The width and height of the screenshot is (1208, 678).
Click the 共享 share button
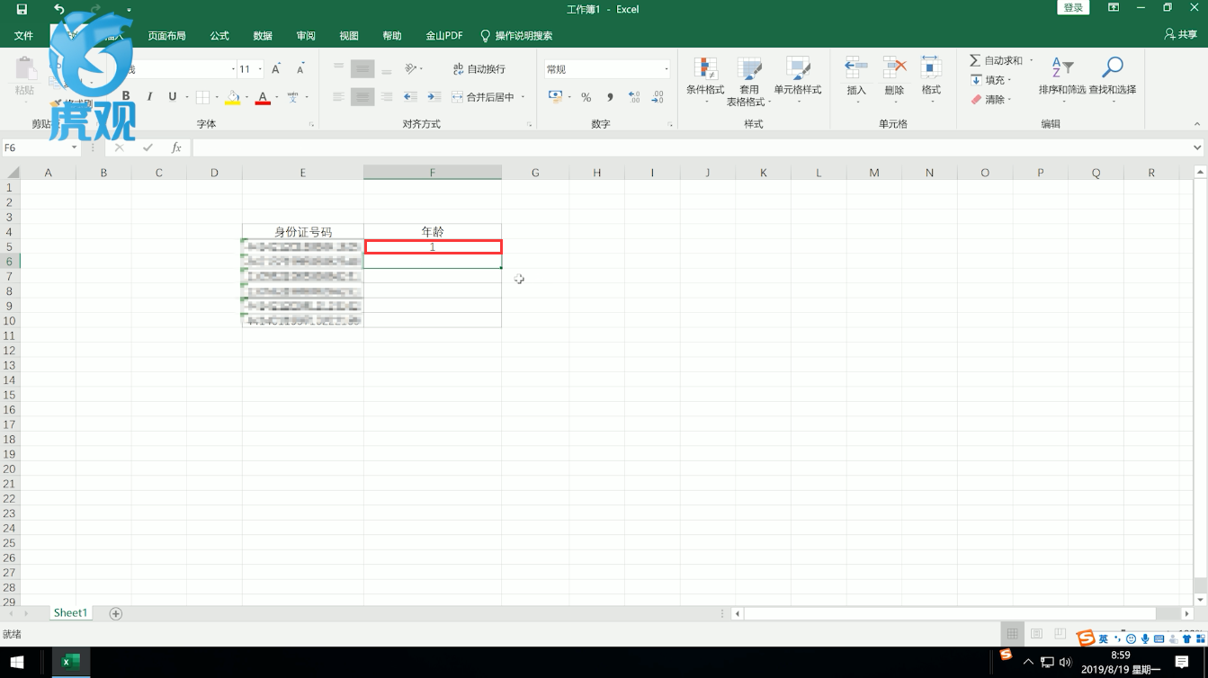click(x=1180, y=34)
